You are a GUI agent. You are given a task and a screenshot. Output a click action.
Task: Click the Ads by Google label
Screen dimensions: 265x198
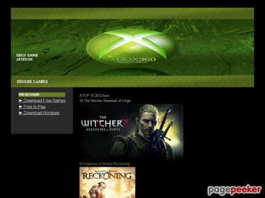[29, 94]
